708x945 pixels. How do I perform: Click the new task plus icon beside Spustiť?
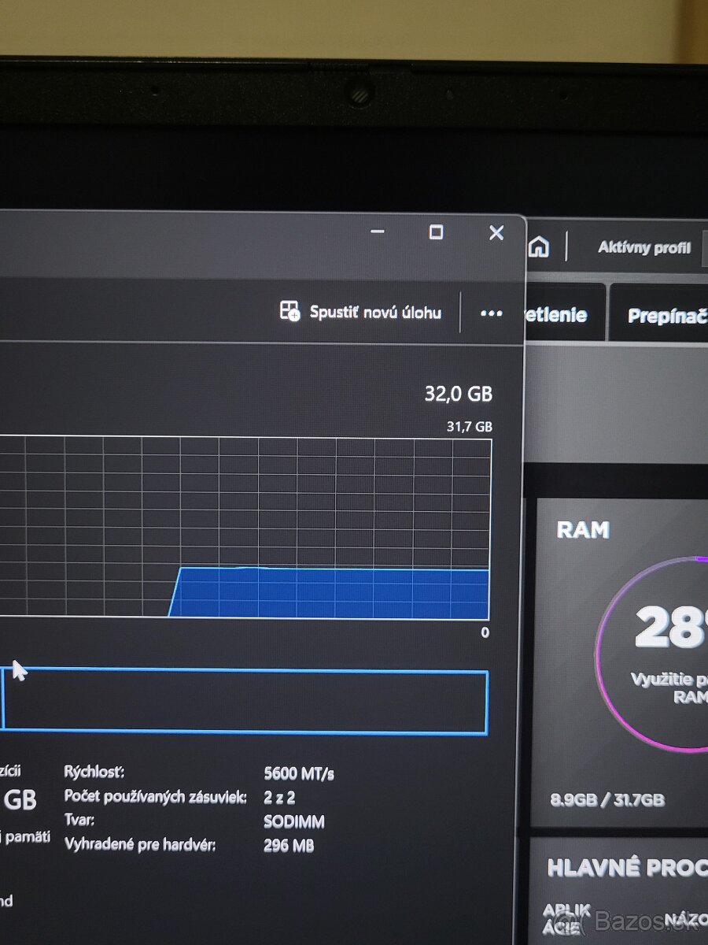pos(290,312)
